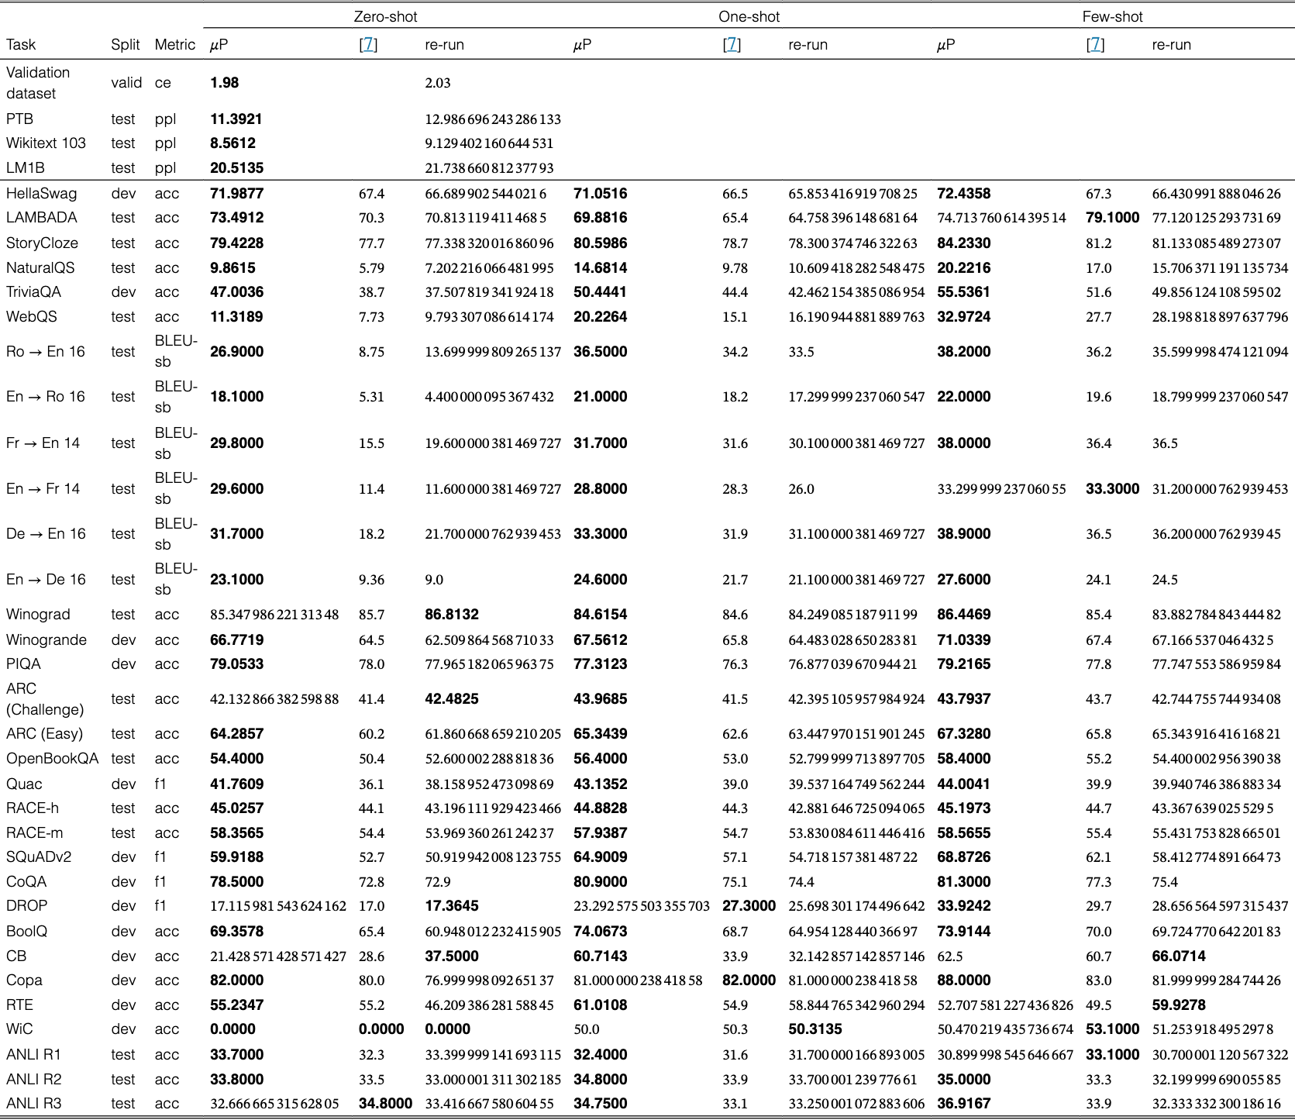The image size is (1295, 1120).
Task: Select the ARC (Easy) task name
Action: click(44, 734)
